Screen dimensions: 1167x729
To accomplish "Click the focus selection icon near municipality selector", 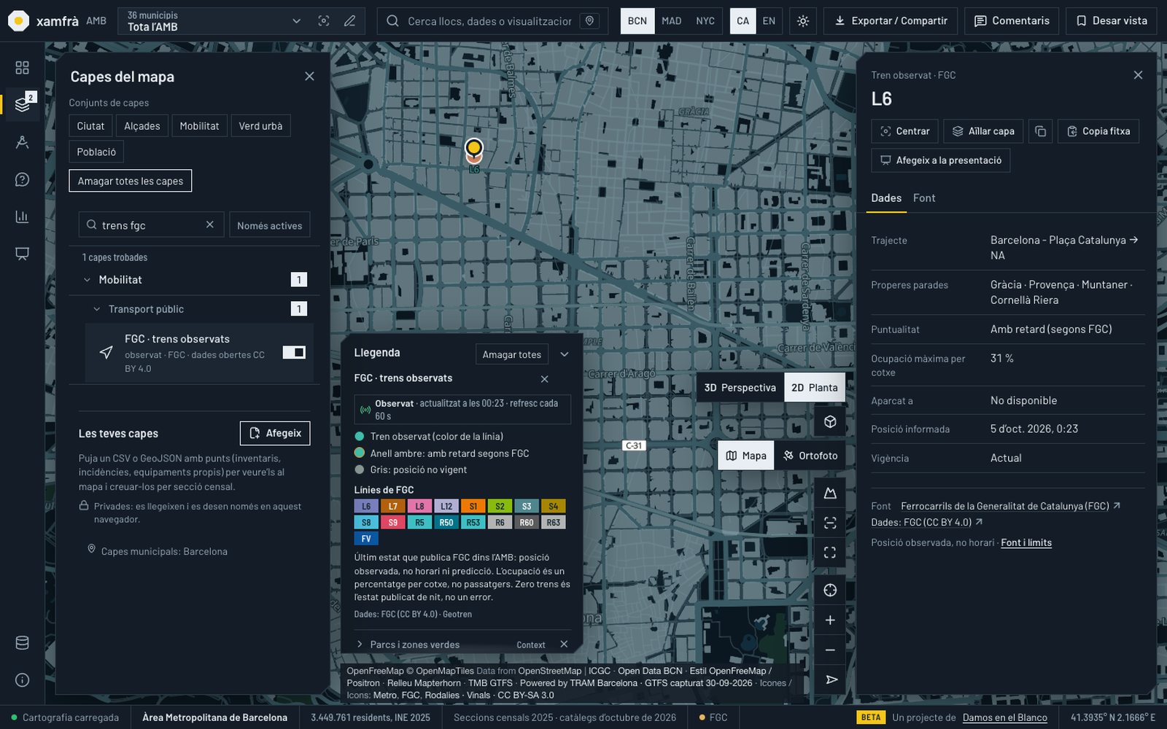I will (324, 21).
